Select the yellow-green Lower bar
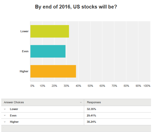Image resolution: width=152 pixels, height=133 pixels. click(50, 31)
